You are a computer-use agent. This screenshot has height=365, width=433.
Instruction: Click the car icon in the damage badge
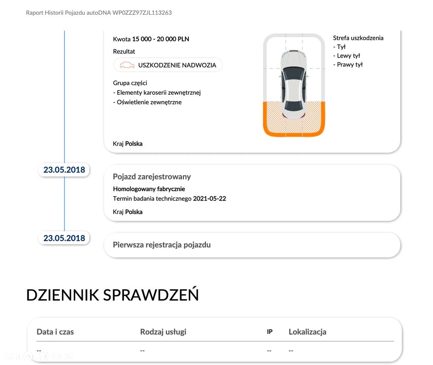coord(127,65)
